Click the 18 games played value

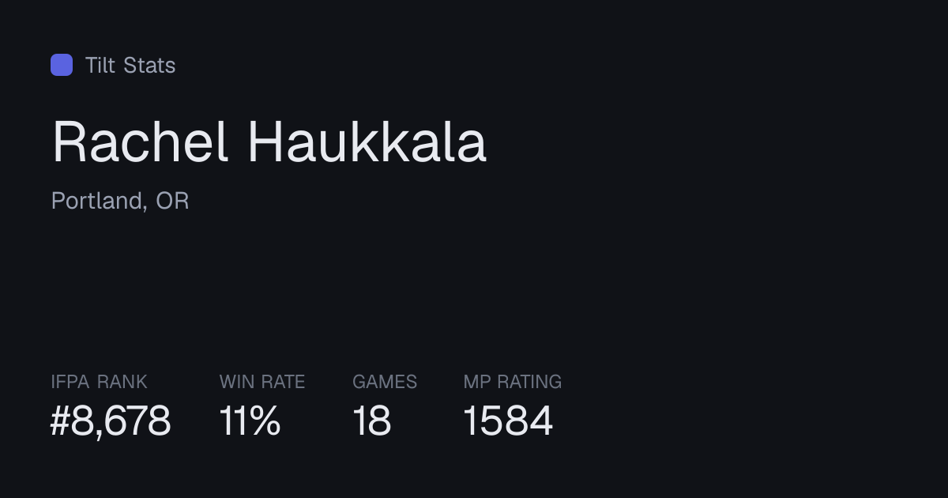click(x=372, y=421)
